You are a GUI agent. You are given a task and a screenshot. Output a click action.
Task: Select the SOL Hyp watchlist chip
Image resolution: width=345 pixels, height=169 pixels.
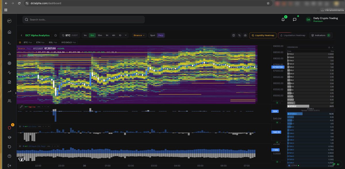point(53,42)
